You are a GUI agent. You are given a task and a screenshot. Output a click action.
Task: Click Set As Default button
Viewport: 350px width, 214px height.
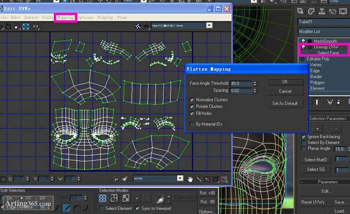[x=285, y=103]
